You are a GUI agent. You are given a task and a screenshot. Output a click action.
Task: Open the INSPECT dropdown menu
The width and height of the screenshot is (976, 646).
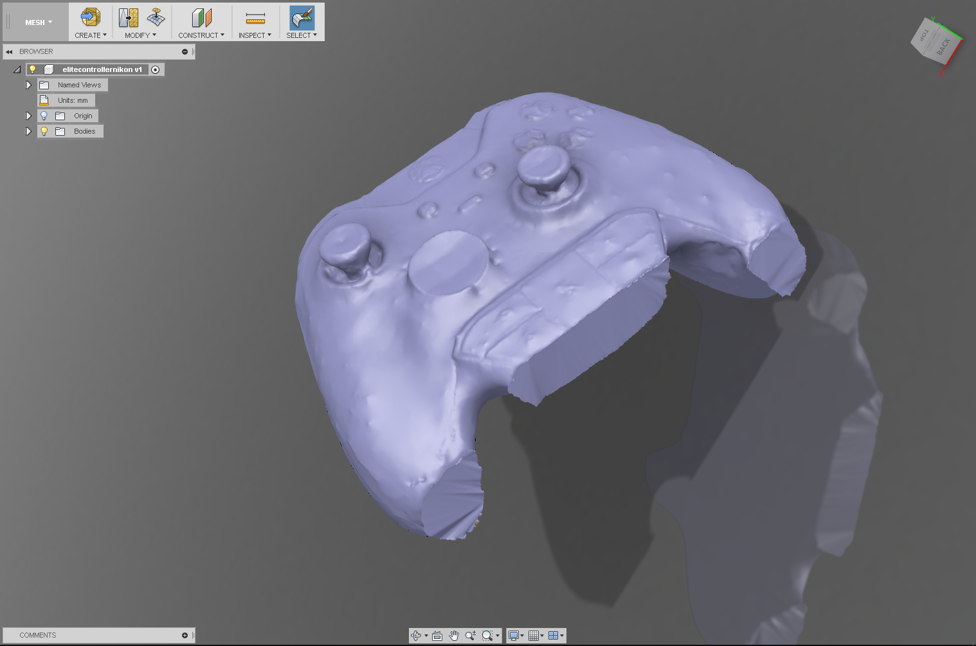(x=255, y=35)
